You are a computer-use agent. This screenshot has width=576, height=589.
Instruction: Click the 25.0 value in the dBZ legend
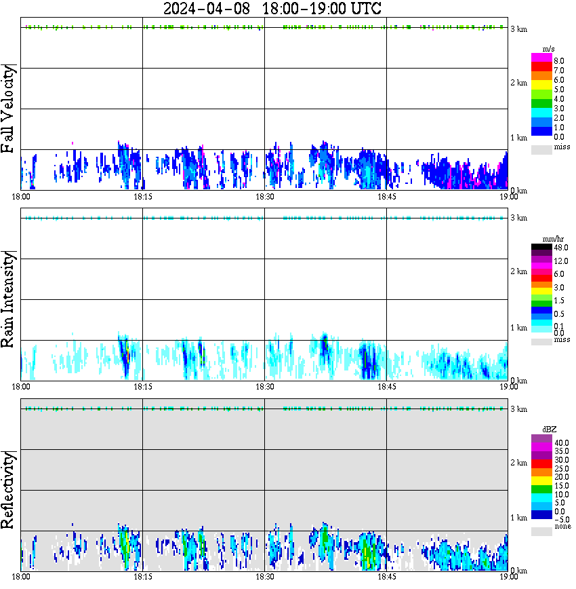562,469
